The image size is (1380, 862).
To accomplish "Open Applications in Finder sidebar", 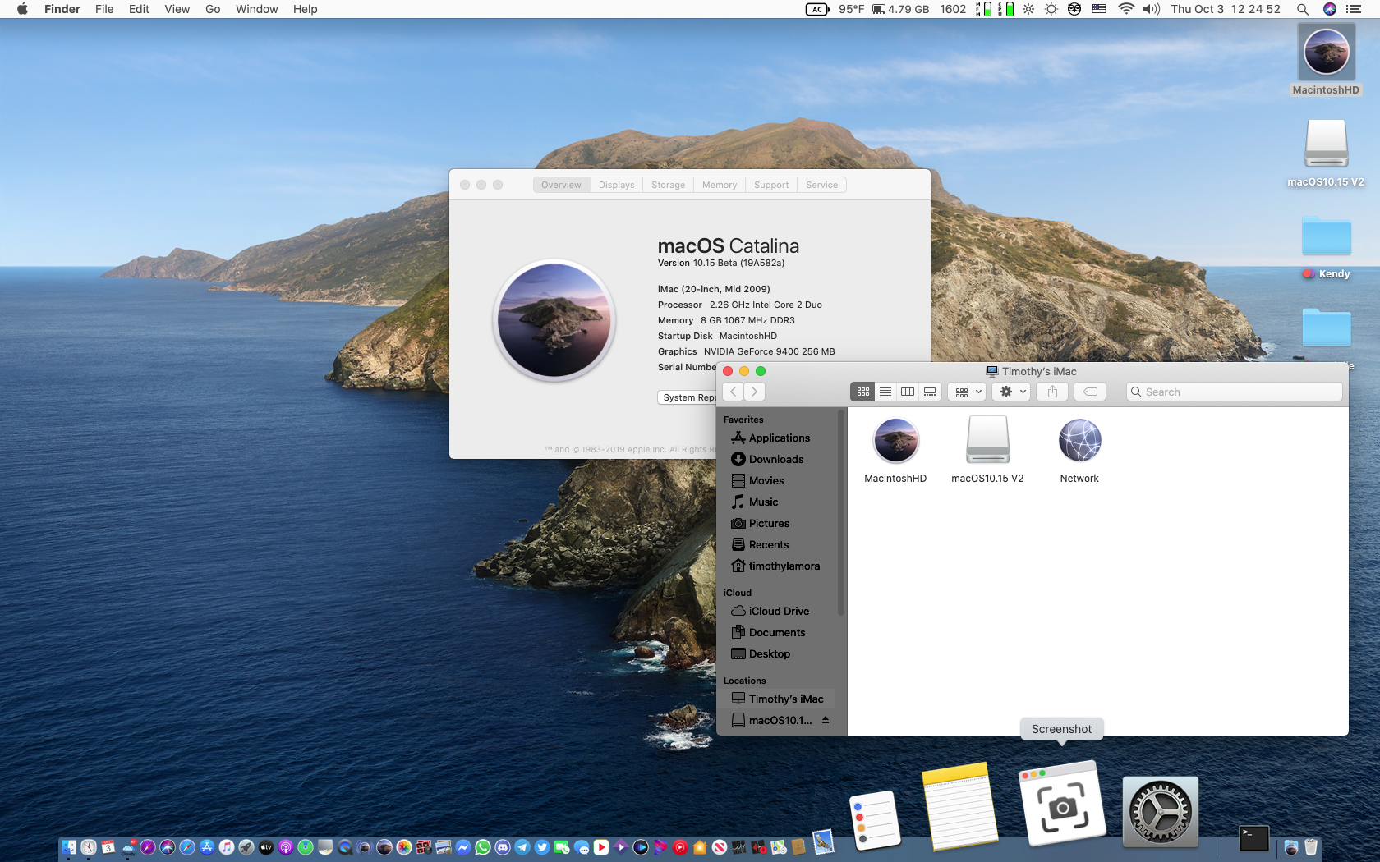I will pos(779,438).
